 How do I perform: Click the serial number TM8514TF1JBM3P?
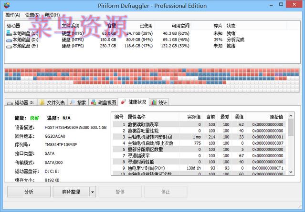click(x=61, y=145)
